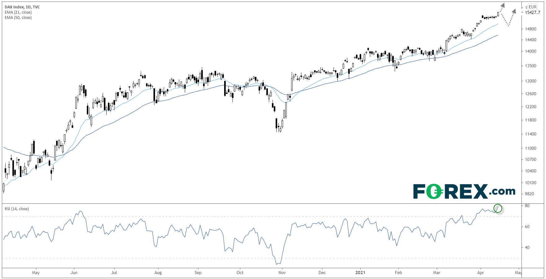Click the 2021 year marker on time axis
The width and height of the screenshot is (546, 279).
pos(360,273)
